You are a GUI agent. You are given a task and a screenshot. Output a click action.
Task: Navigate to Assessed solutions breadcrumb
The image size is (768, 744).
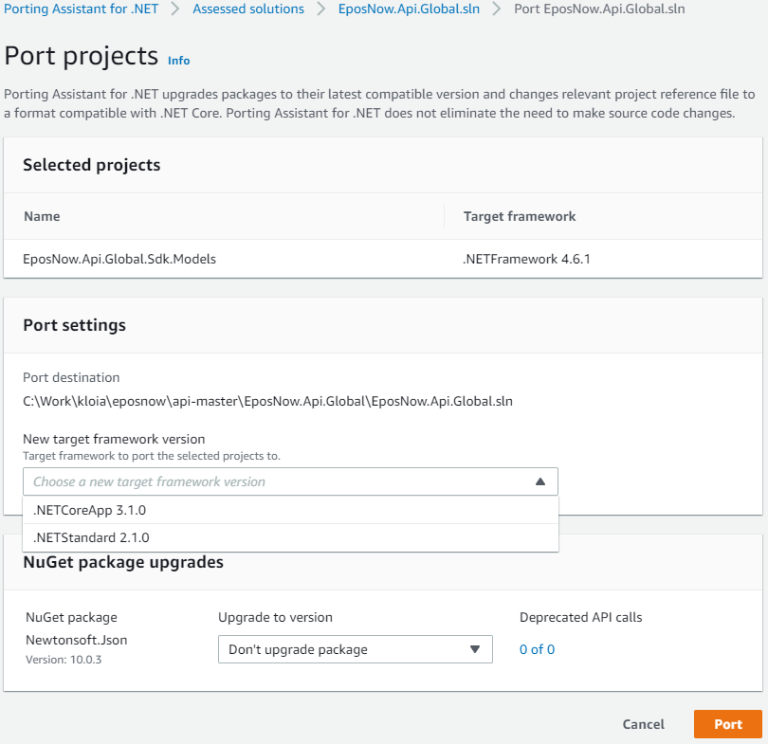[247, 9]
